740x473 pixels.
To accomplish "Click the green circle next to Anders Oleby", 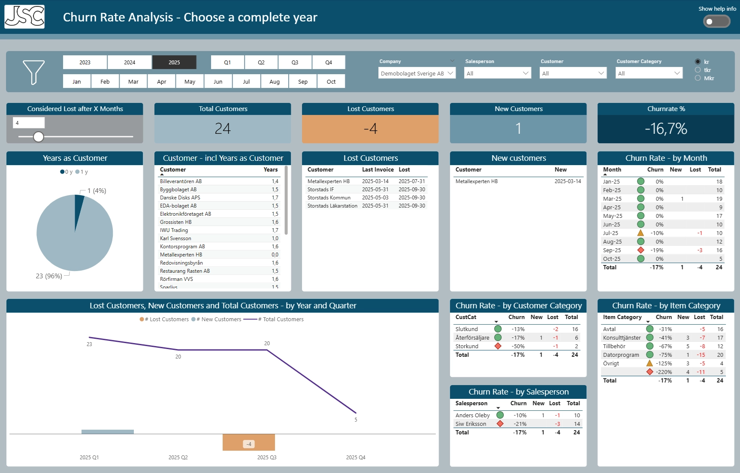I will (x=500, y=415).
